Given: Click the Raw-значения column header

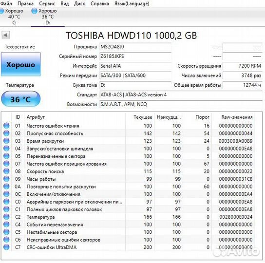Looking at the screenshot, I should pyautogui.click(x=233, y=117).
